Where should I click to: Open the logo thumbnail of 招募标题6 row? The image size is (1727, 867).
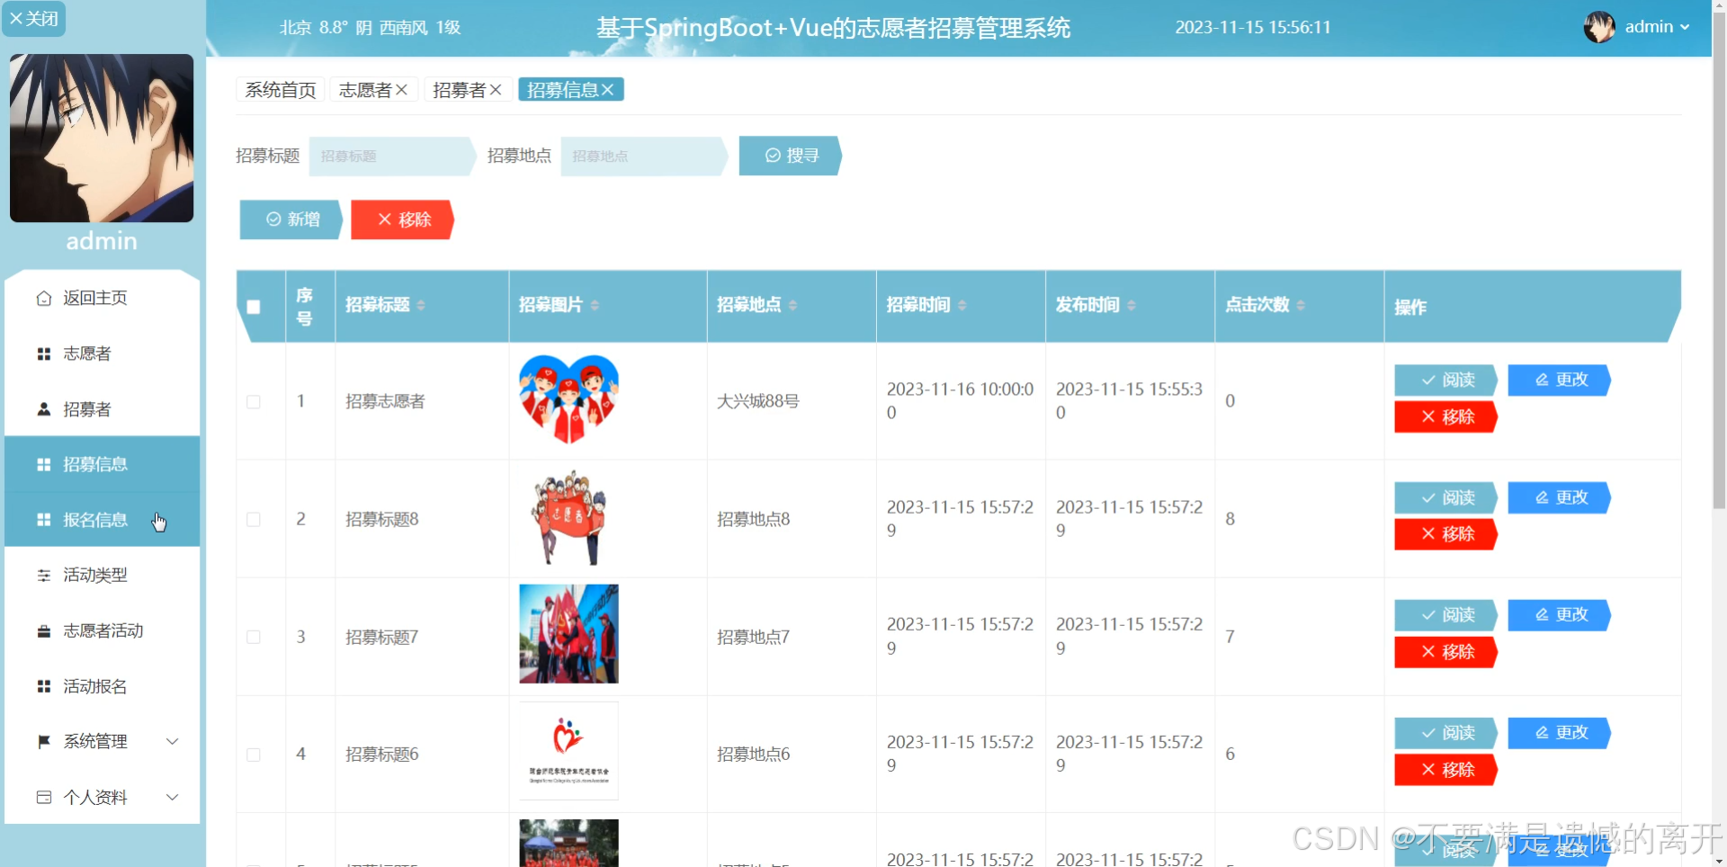tap(568, 752)
